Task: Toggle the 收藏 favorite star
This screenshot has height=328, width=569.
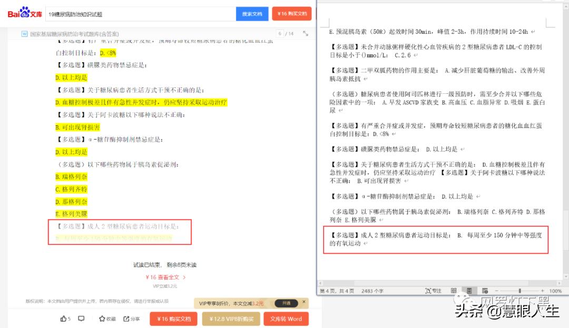Action: pyautogui.click(x=105, y=318)
